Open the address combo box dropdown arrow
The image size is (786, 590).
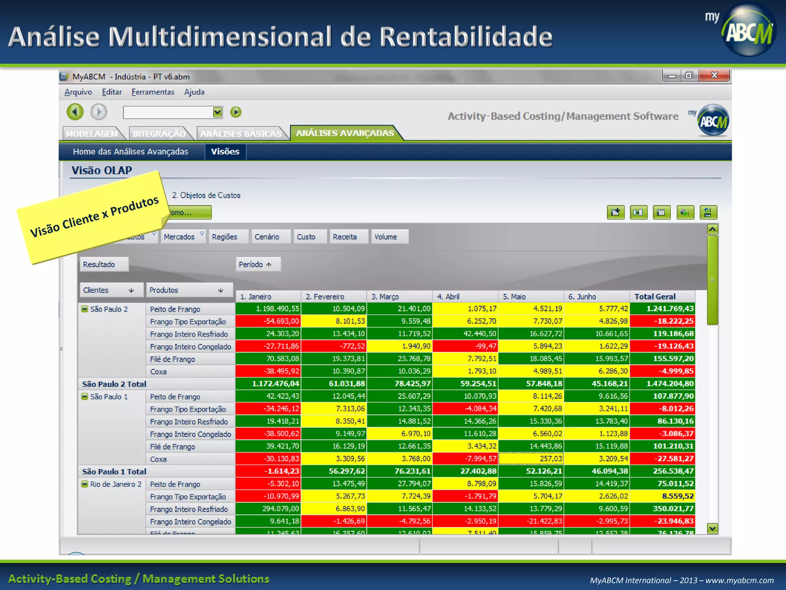[x=218, y=112]
